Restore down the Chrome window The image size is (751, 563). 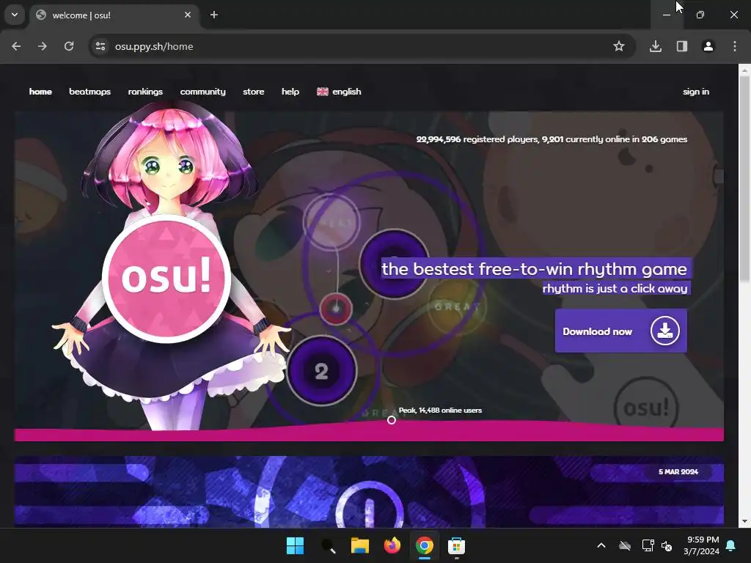pyautogui.click(x=700, y=15)
